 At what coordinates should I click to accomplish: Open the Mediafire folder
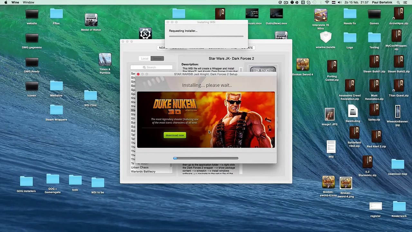click(x=56, y=86)
